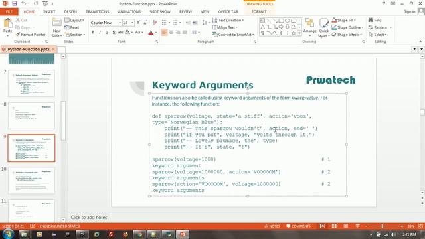The height and width of the screenshot is (239, 425).
Task: Justify the paragraph text
Action: click(185, 33)
